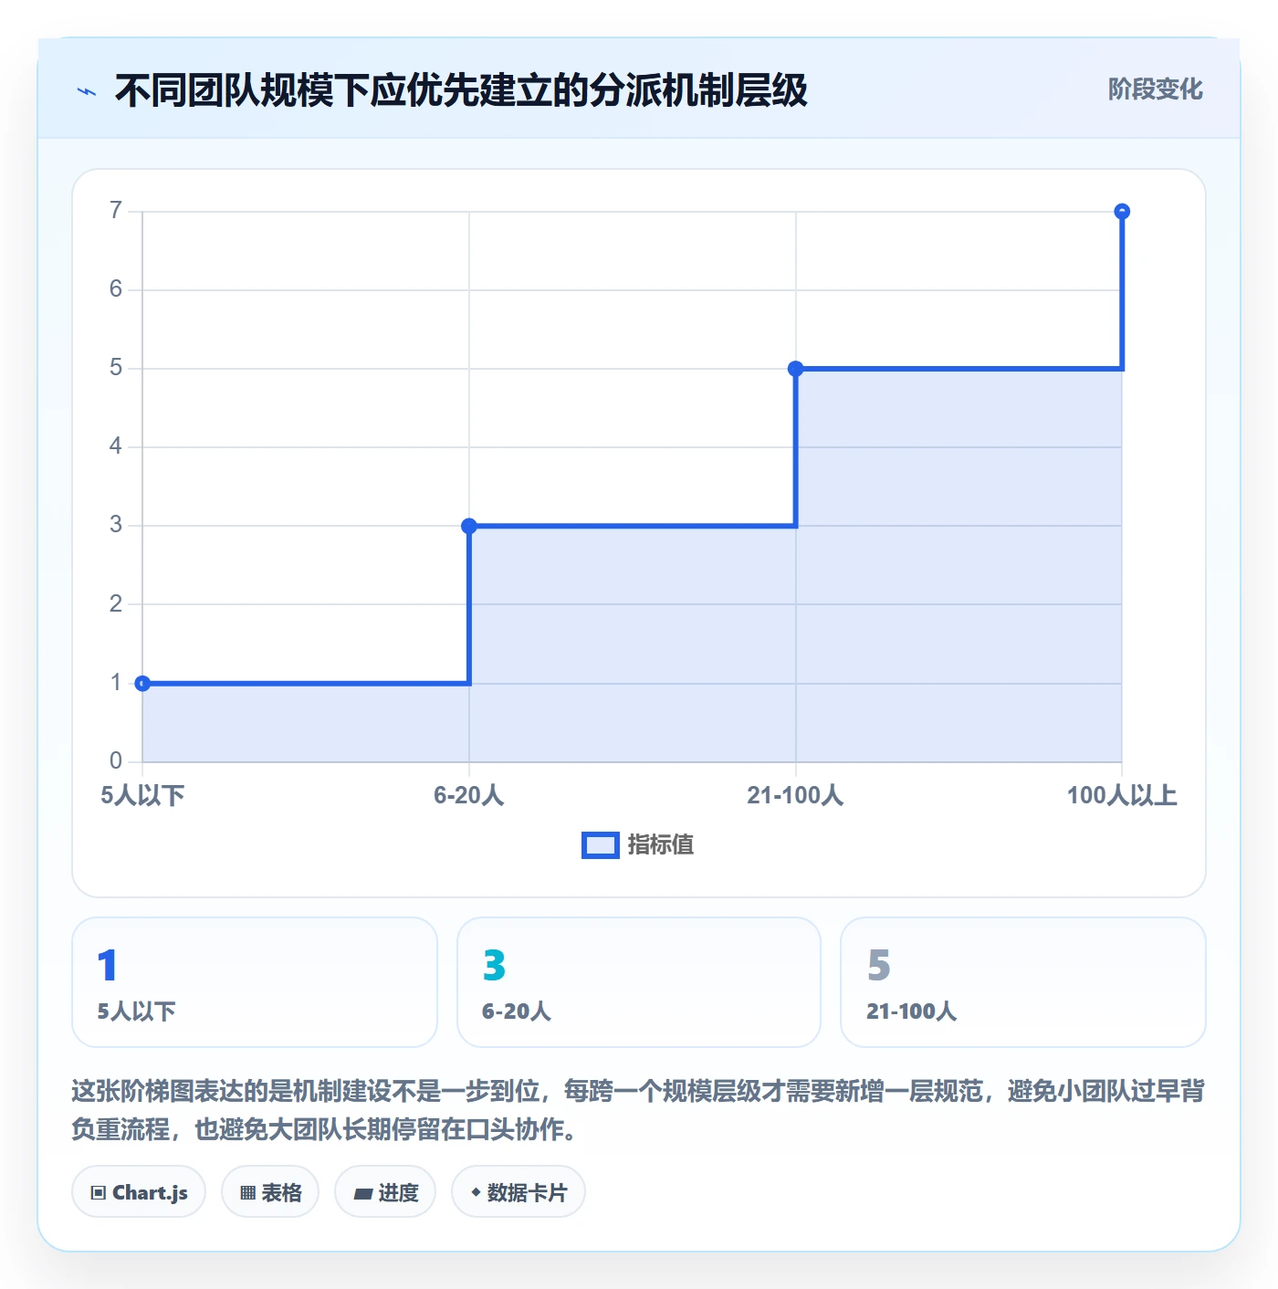This screenshot has width=1278, height=1289.
Task: Click the 阶段变化 label in header
Action: click(x=1155, y=89)
